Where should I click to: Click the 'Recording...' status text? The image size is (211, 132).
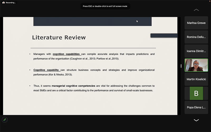11,3
